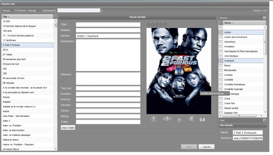273x155 pixels.
Task: Click the File details panel header
Action: tap(243, 125)
